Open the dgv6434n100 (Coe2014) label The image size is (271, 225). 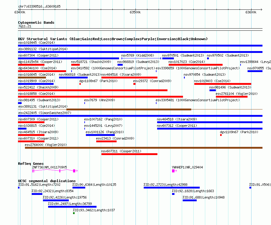click(37, 68)
